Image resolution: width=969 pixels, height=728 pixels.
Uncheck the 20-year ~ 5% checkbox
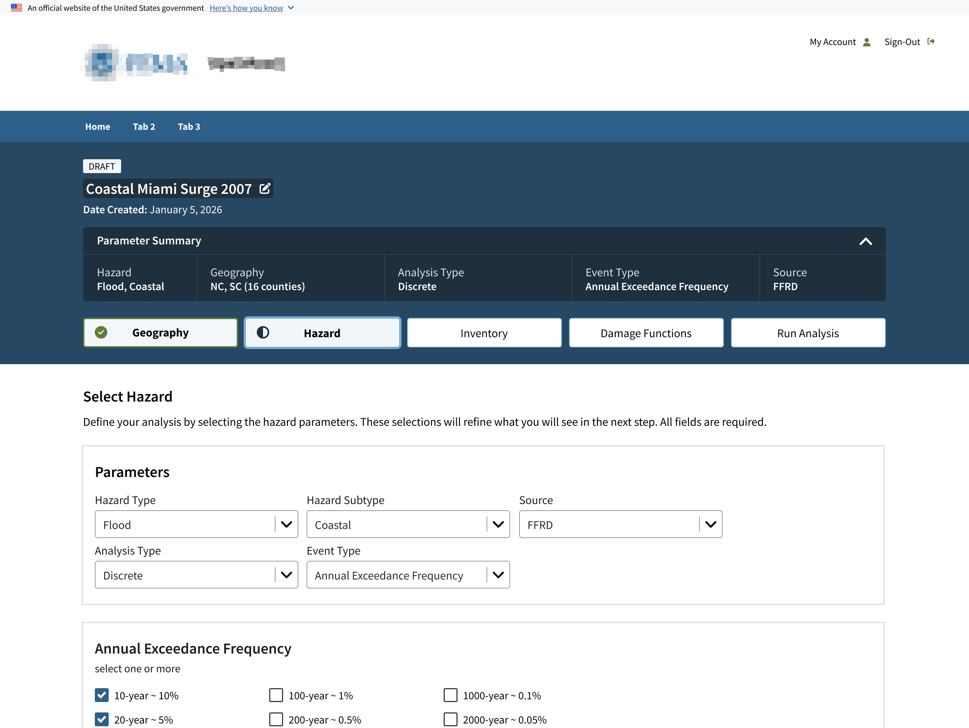pos(102,719)
